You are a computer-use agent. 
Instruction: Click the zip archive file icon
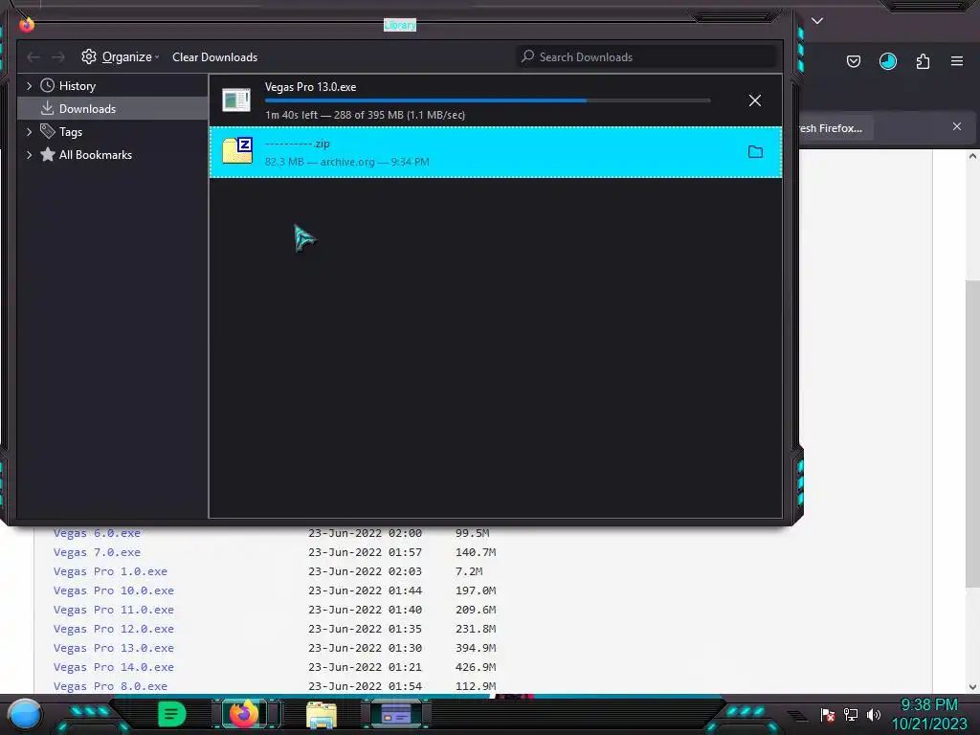click(237, 150)
